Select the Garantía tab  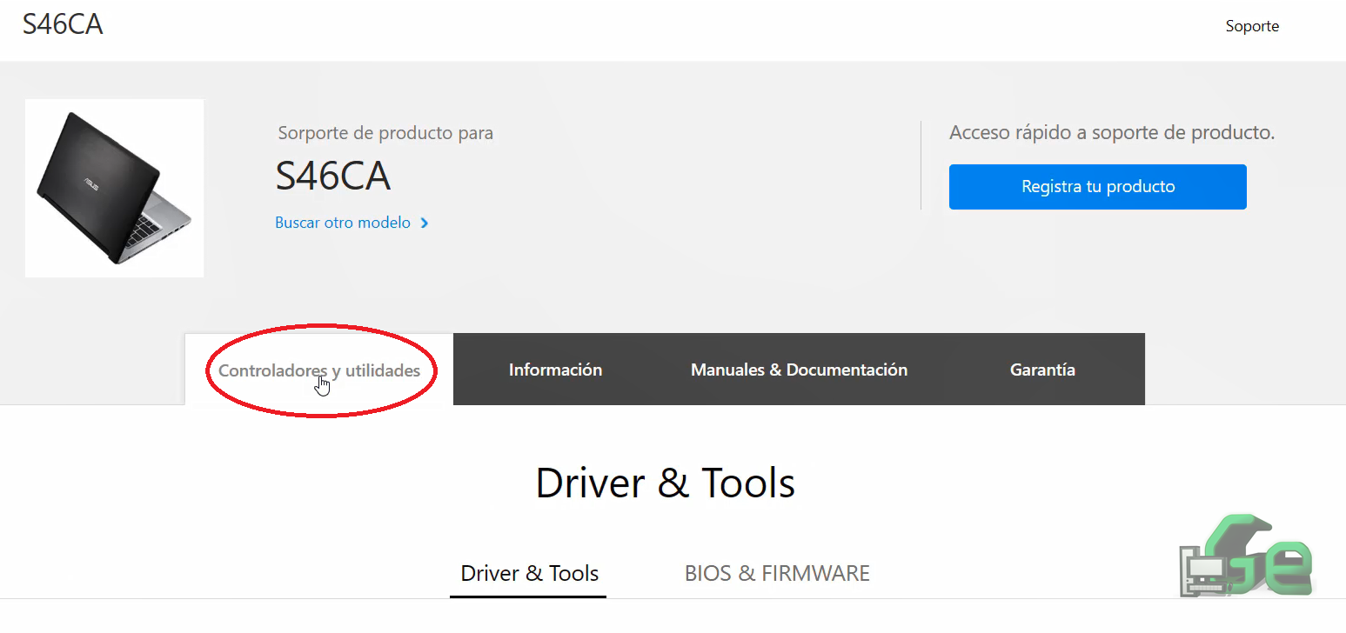tap(1042, 370)
